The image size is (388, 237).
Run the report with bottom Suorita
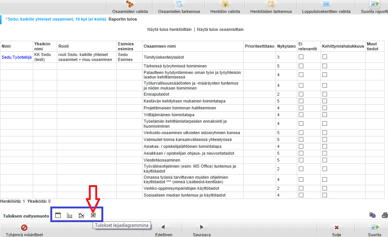coord(375,227)
